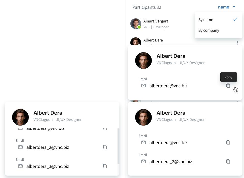Choose "By company" sorting option
Viewport: 244px width, 178px height.
[209, 30]
